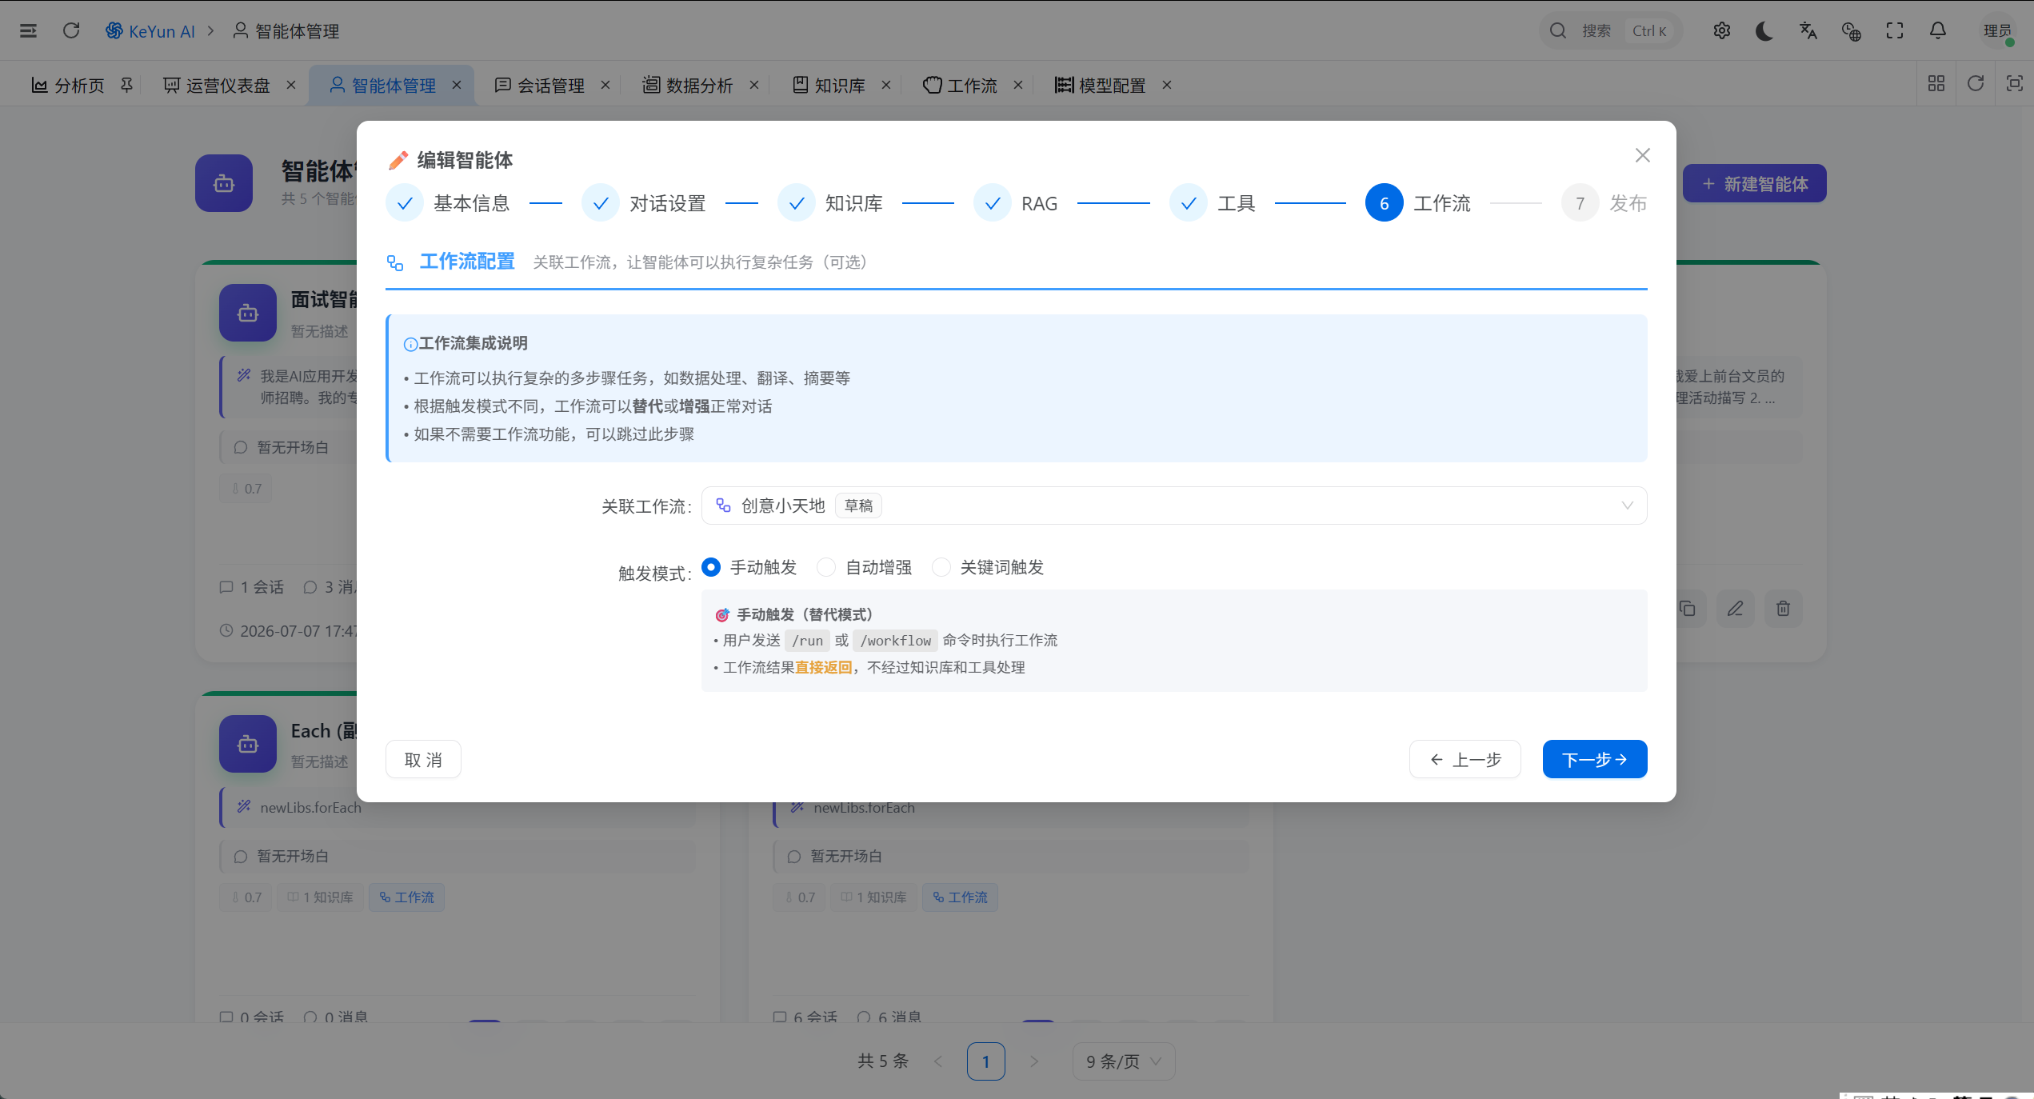Open the KeYun AI home breadcrumb

click(150, 31)
